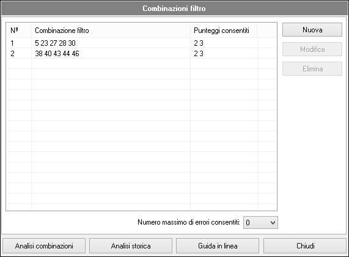Close the dialog with Chiudi
The height and width of the screenshot is (257, 349).
coord(305,246)
